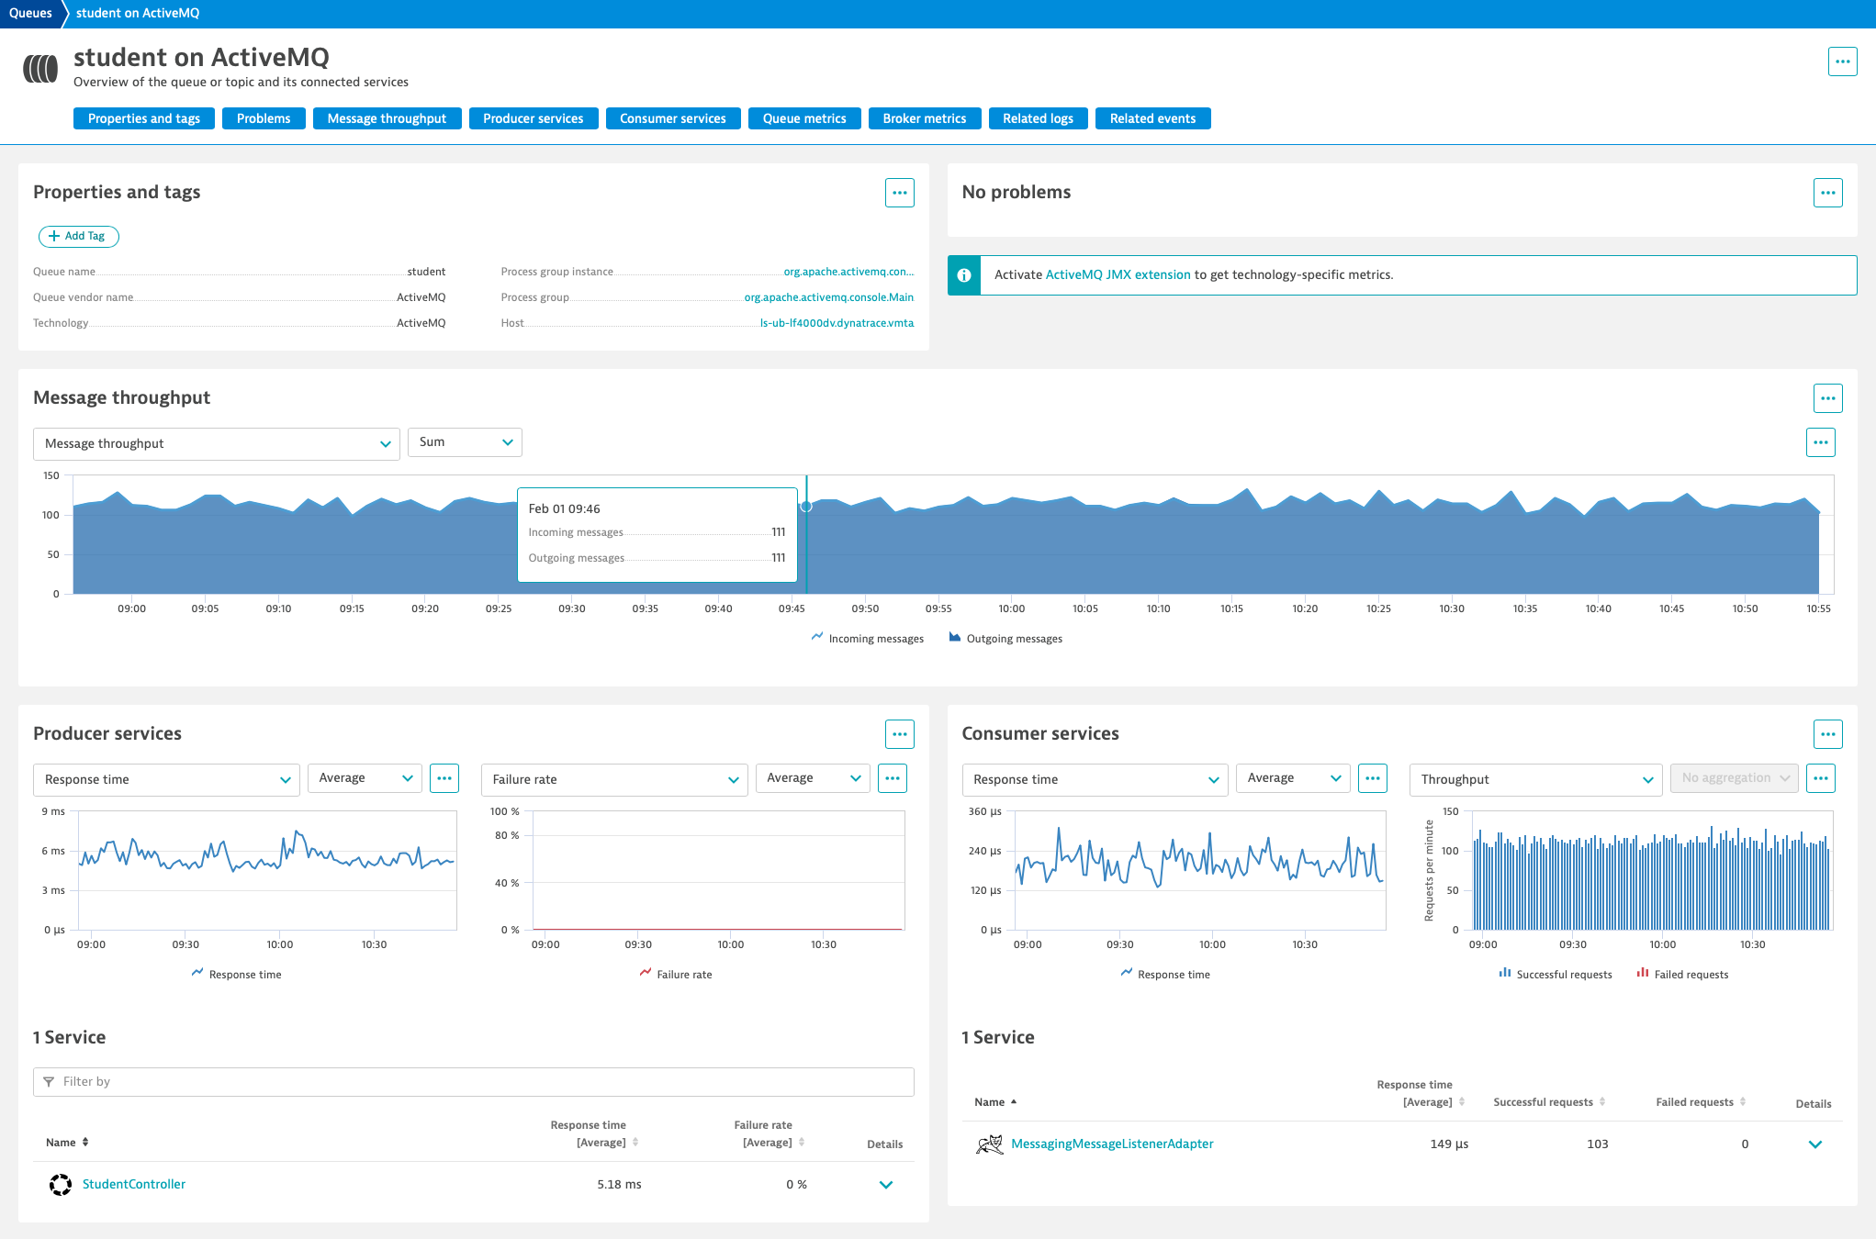Jump to Consumer services section
This screenshot has height=1239, width=1876.
673,118
